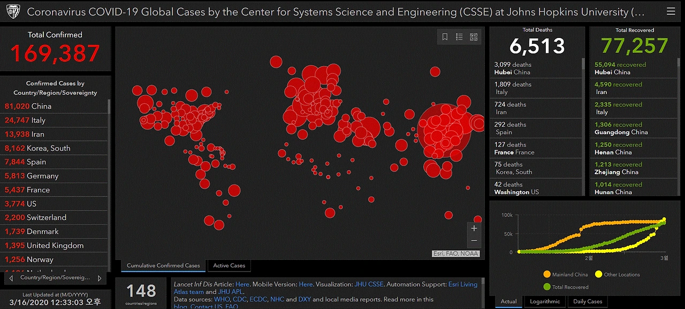Click the 148 countries/regions counter
The height and width of the screenshot is (309, 685).
click(x=141, y=291)
